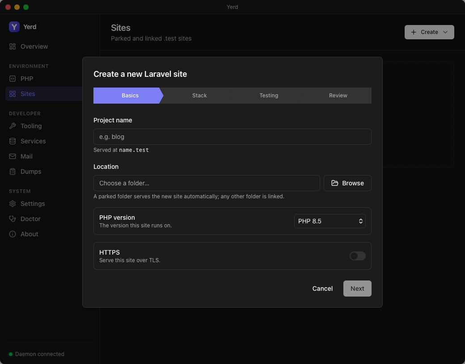Open the Mail sidebar item
The width and height of the screenshot is (465, 364).
[50, 156]
